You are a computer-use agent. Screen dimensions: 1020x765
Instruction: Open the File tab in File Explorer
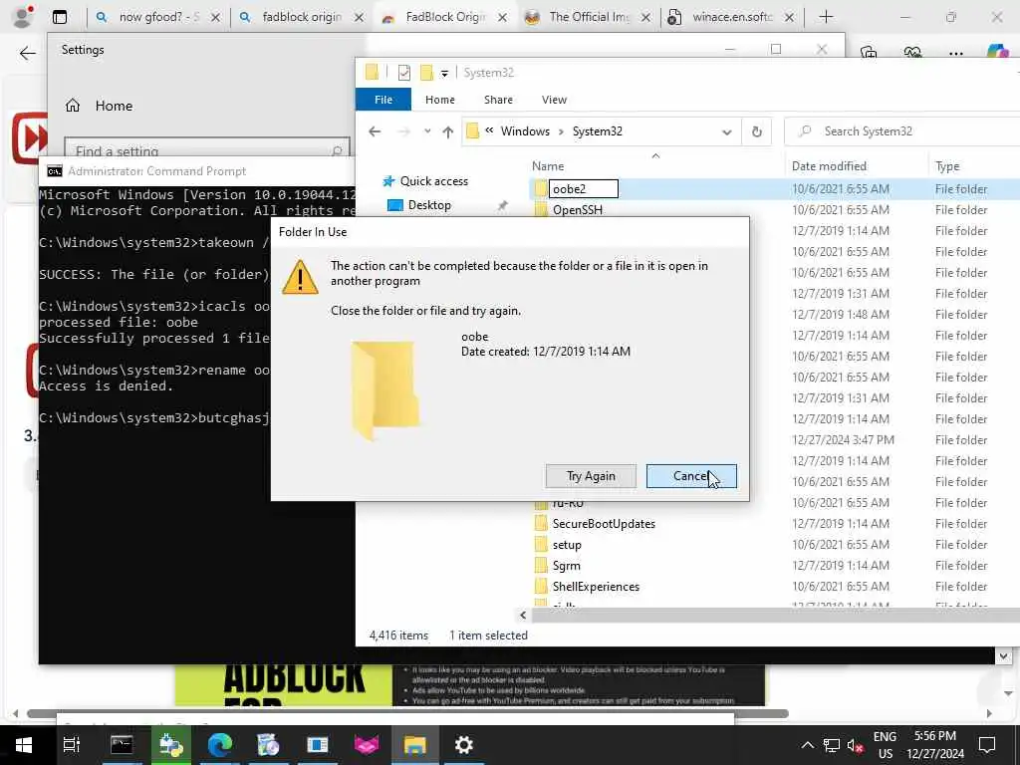383,100
